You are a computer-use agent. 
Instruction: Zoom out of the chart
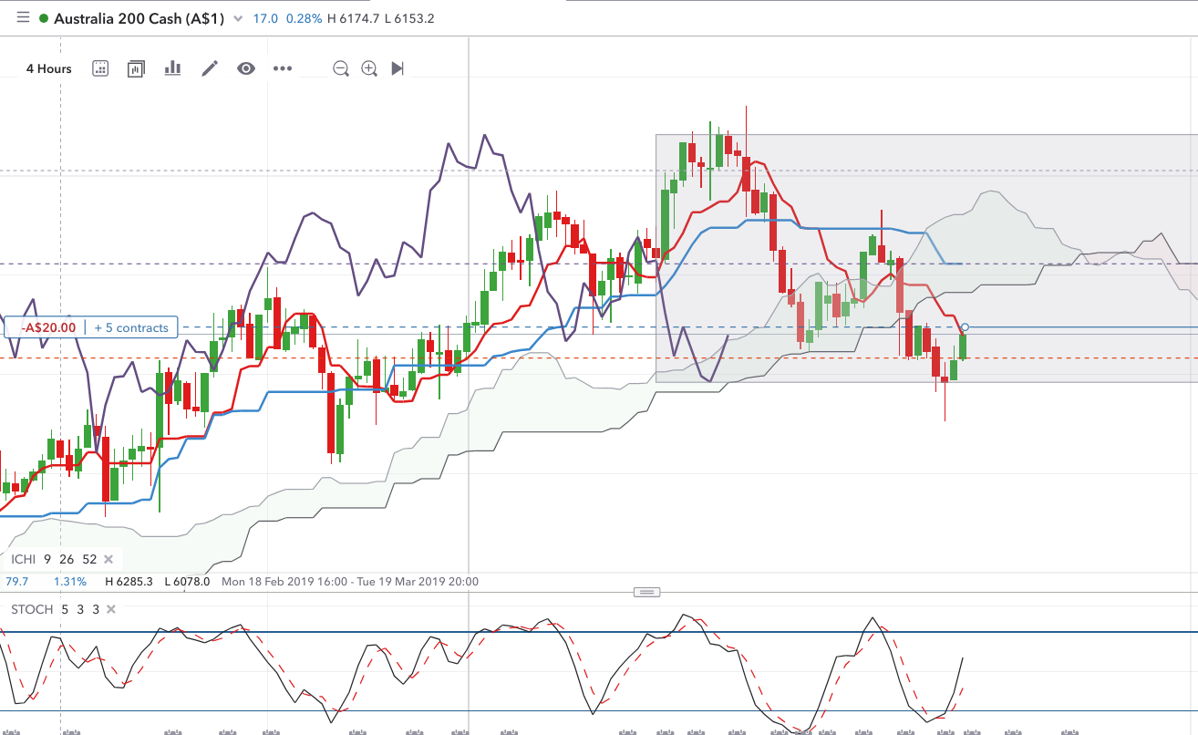pos(341,68)
